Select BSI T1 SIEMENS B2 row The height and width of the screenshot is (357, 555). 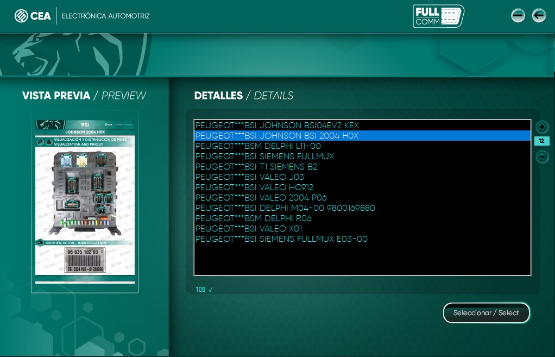pos(256,167)
